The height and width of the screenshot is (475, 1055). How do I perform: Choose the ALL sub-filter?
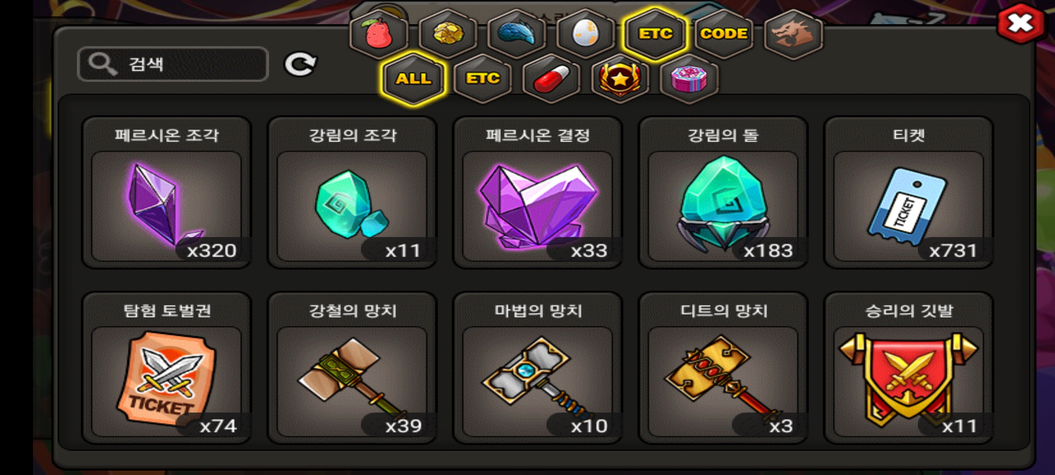[x=414, y=79]
